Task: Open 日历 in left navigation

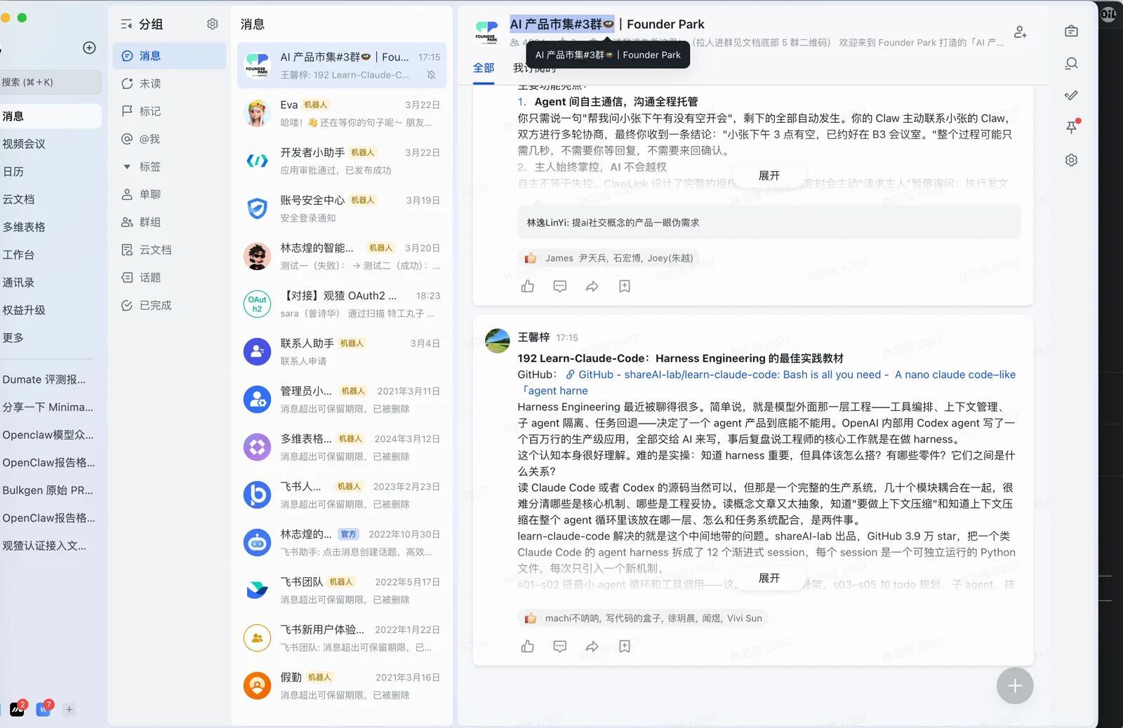Action: tap(49, 171)
